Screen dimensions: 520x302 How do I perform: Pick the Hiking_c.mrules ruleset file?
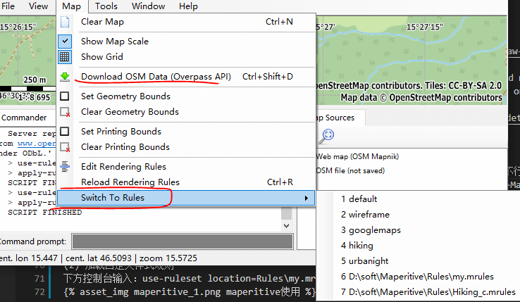point(428,292)
